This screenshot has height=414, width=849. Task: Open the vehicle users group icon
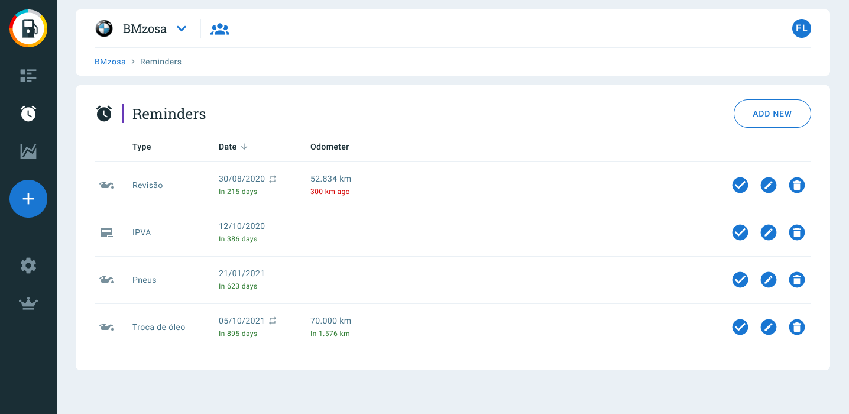(x=220, y=29)
